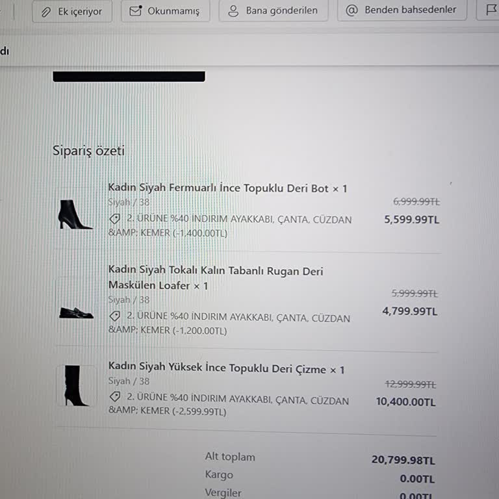Viewport: 499px width, 499px height.
Task: Open the black ankle boot thumbnail
Action: click(x=76, y=214)
